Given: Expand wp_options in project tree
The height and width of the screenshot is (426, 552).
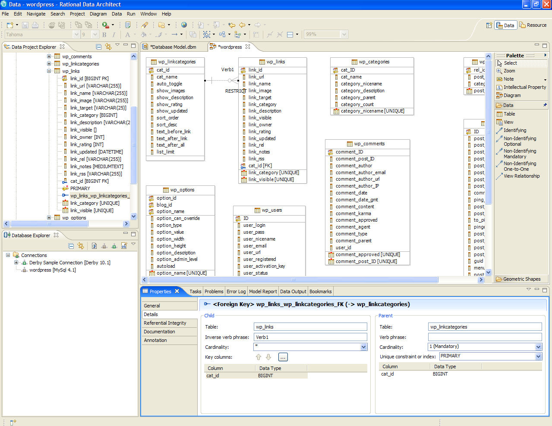Looking at the screenshot, I should pos(49,218).
